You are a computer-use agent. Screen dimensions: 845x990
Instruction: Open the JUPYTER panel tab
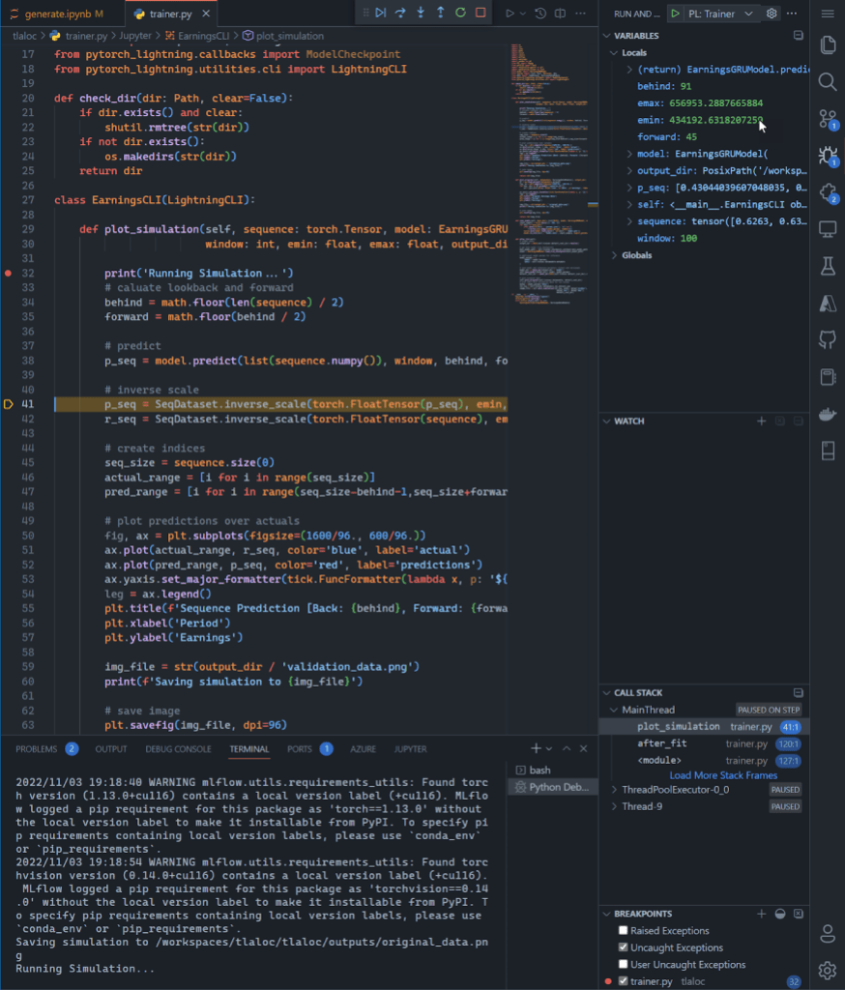tap(411, 749)
